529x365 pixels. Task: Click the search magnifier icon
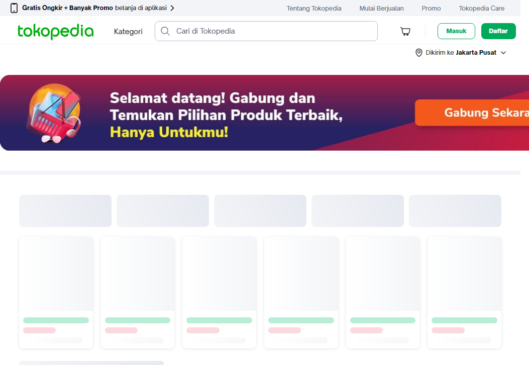165,31
